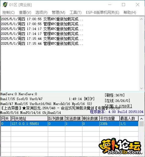Click the [在线:26/26/0] status label

[117, 101]
